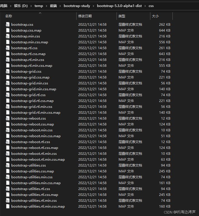Screen dimensions: 199x216
Task: Click the bootstrap-utilities.rtl.min.css.map file icon
Action: point(8,206)
